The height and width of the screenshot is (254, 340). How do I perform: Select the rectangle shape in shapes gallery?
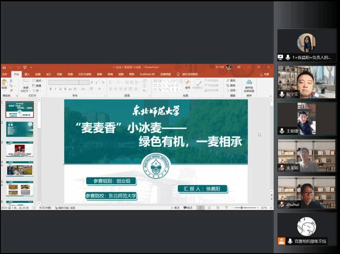(173, 81)
